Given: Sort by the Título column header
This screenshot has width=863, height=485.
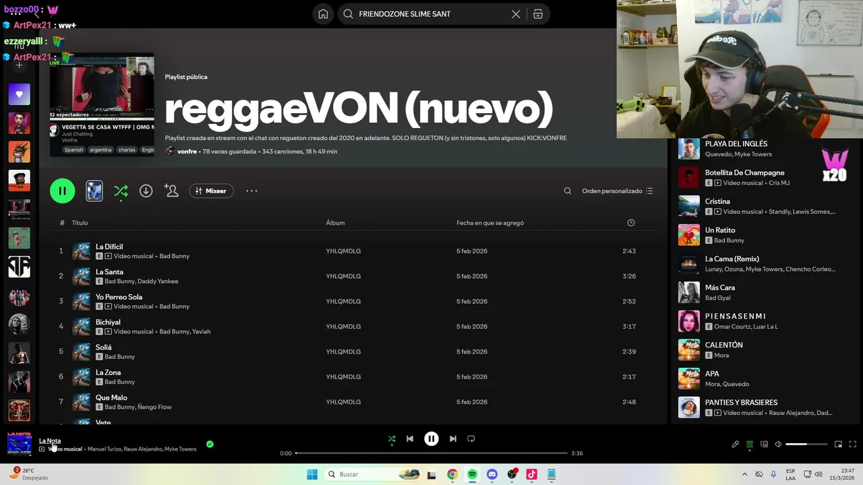Looking at the screenshot, I should click(x=80, y=223).
